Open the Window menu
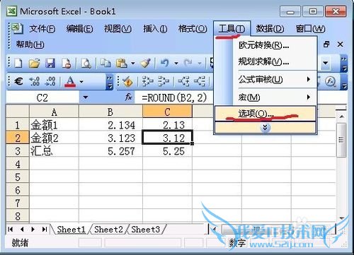 tap(311, 29)
